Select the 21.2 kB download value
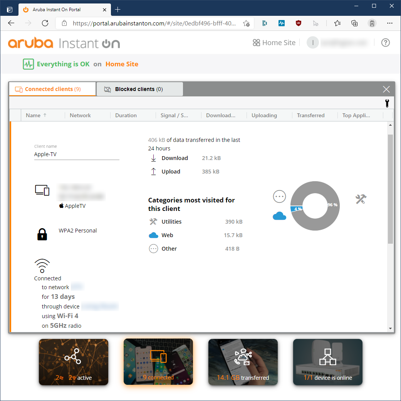The image size is (401, 401). 211,158
